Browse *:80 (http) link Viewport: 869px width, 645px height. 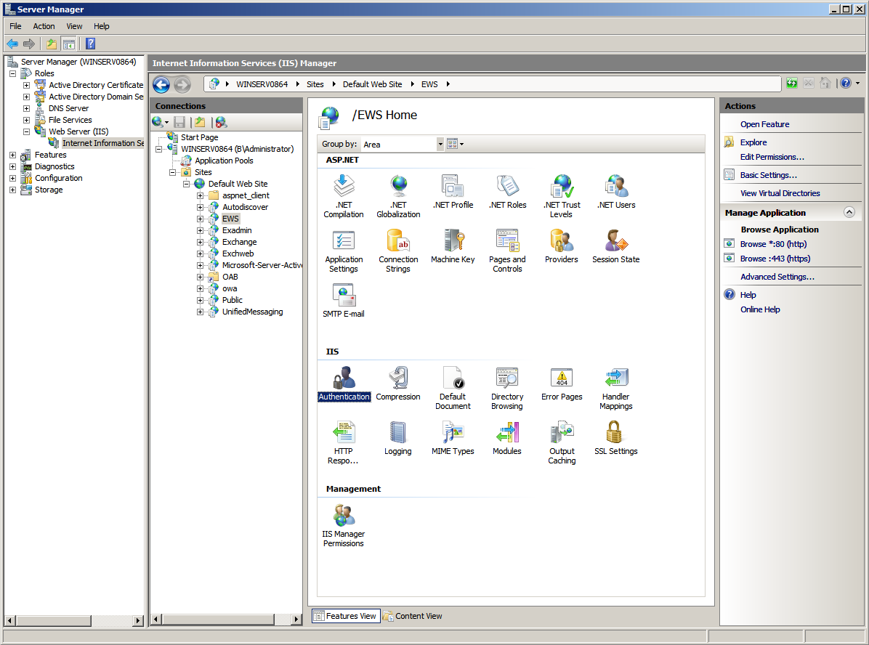pyautogui.click(x=773, y=244)
